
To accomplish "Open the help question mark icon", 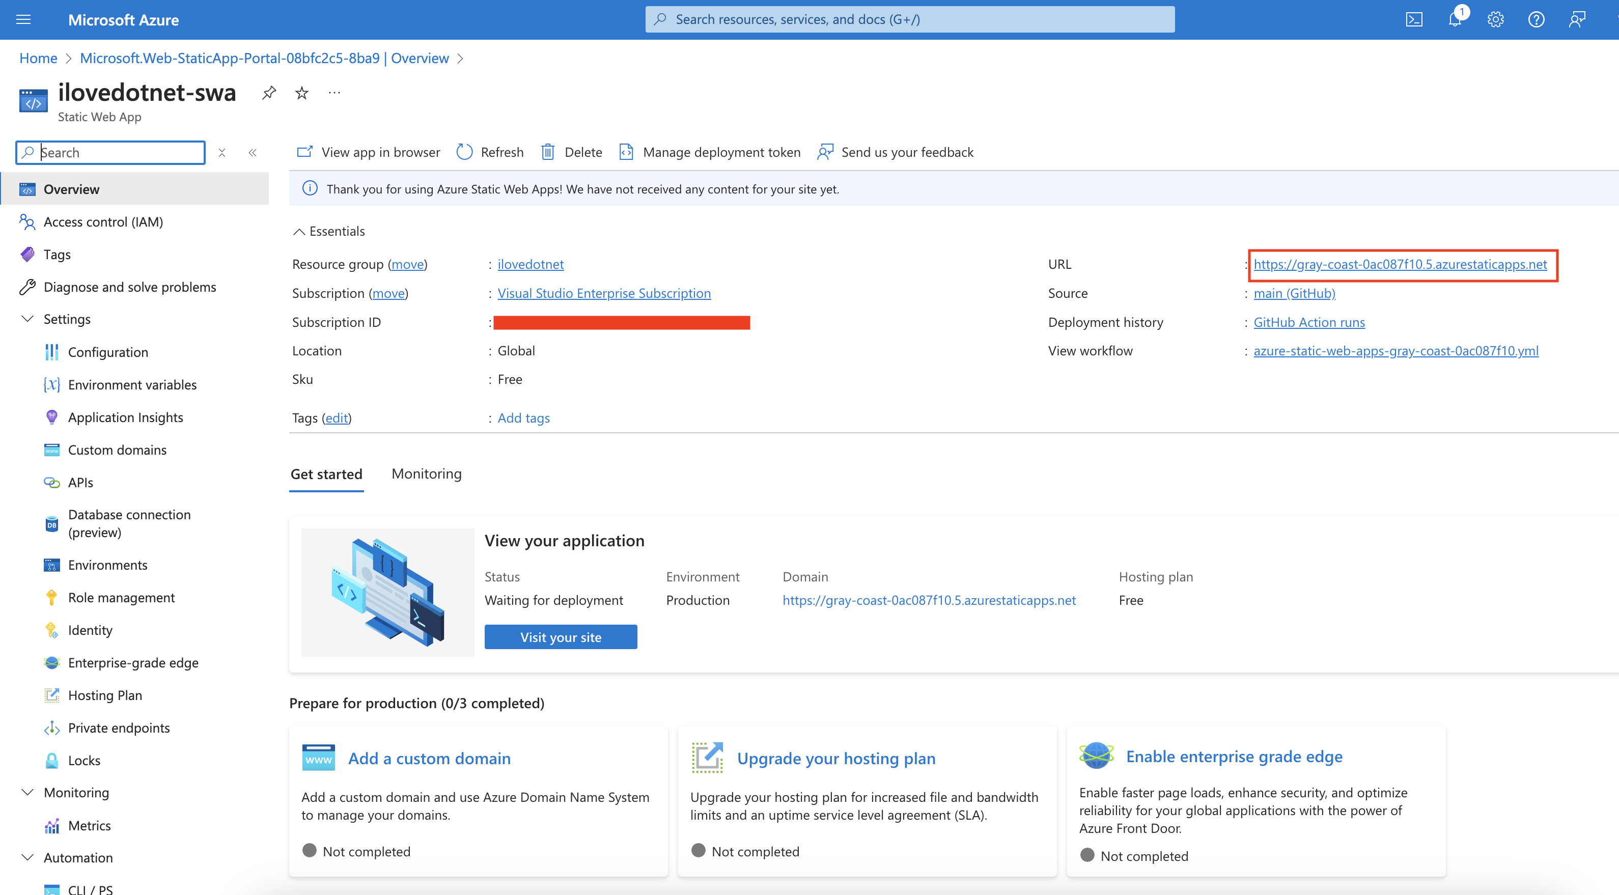I will [1536, 19].
